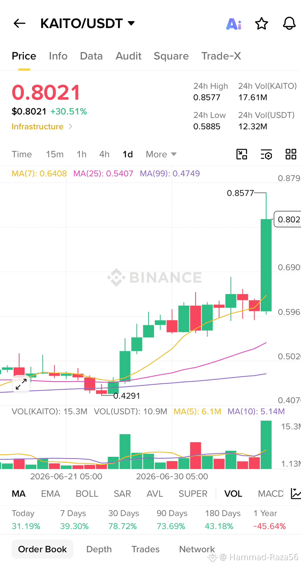Viewport: 301px width, 566px height.
Task: Tap the 24h Vol(USDT) 12.32M value
Action: 253,127
